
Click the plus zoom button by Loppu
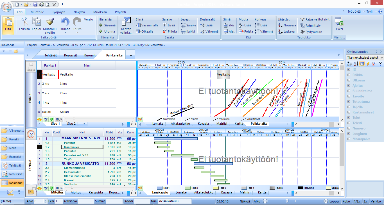click(326, 201)
